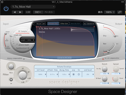Toggle the Filter on button
Screen dimensions: 126x95
pyautogui.click(x=11, y=80)
